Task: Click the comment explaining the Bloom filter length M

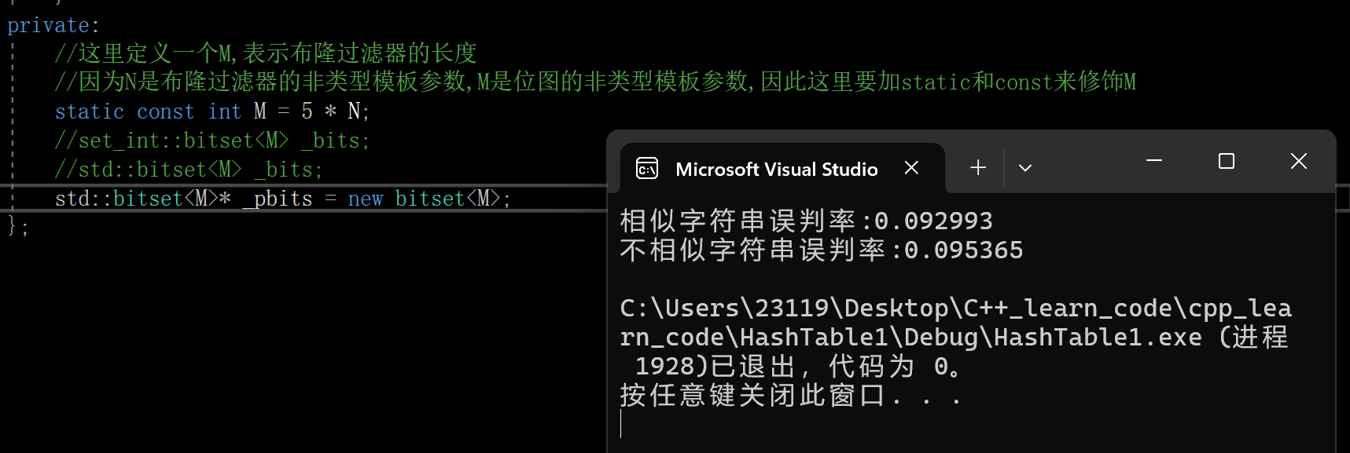Action: coord(266,53)
